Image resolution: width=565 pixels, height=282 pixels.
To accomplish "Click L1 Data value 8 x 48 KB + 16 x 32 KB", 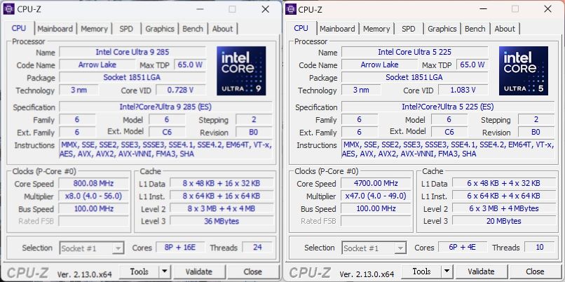I will click(x=222, y=183).
